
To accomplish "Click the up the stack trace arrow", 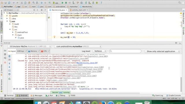I will [x=10, y=64].
